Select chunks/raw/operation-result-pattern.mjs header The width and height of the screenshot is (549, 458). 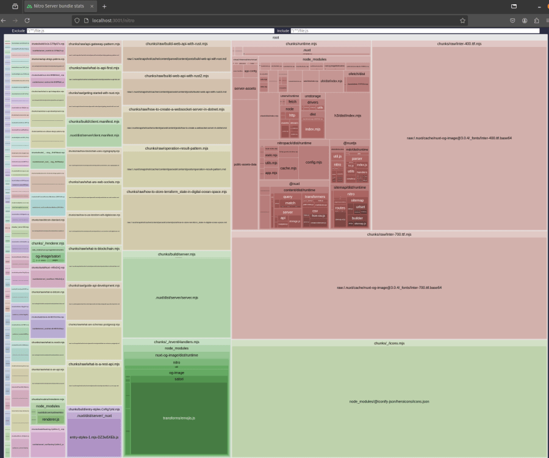[176, 148]
